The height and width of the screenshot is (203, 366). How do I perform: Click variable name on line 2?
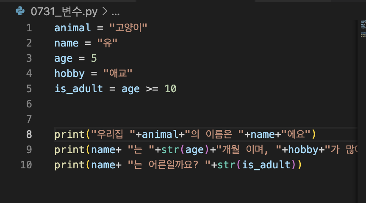pyautogui.click(x=67, y=43)
